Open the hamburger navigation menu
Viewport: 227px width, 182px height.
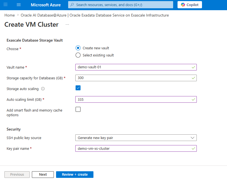(18, 4)
